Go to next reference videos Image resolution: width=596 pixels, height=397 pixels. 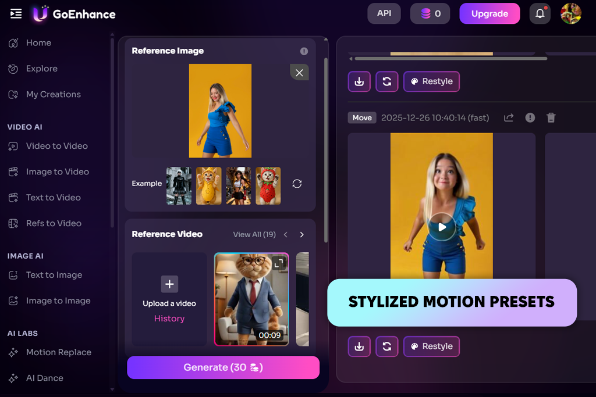coord(302,235)
